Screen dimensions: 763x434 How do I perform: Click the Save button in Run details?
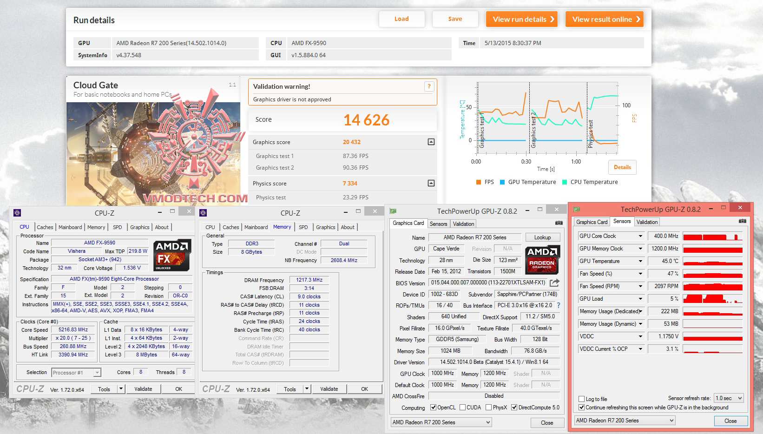[455, 19]
